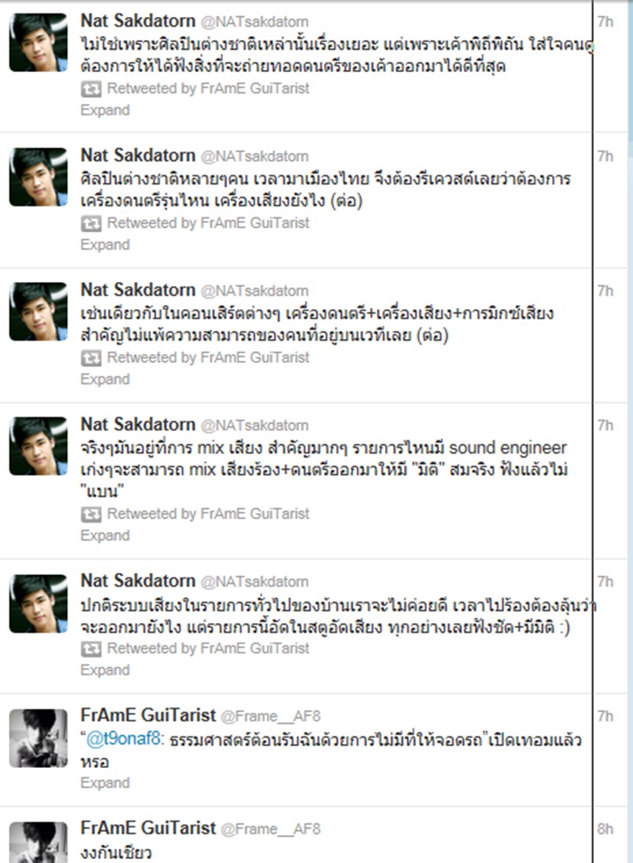The width and height of the screenshot is (633, 863).
Task: Click retweet icon in the mix sound engineer tweet
Action: pos(91,514)
